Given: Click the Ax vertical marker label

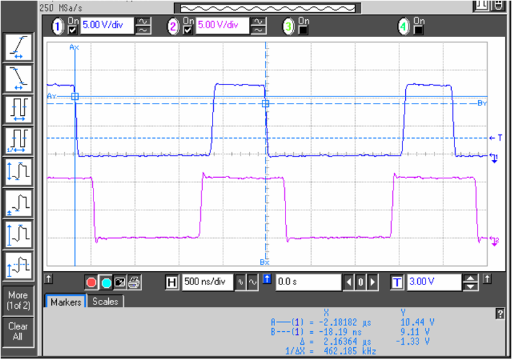Looking at the screenshot, I should tap(74, 48).
